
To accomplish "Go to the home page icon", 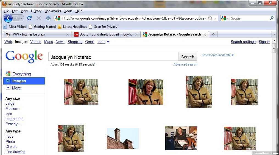I will pyautogui.click(x=48, y=18).
